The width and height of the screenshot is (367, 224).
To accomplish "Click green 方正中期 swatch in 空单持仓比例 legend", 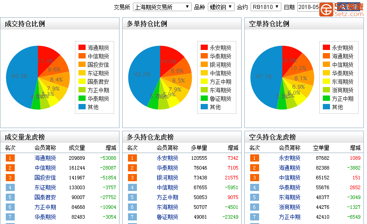I will coord(326,99).
